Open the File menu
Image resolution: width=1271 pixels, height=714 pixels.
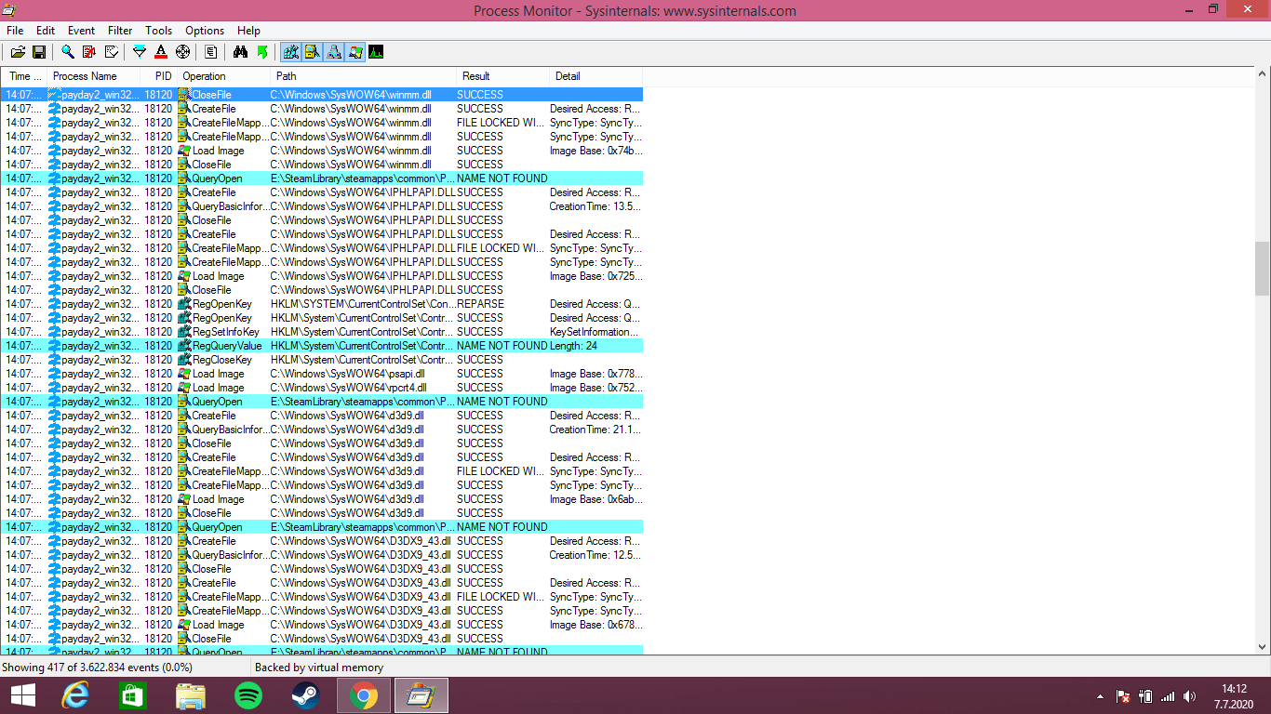pyautogui.click(x=15, y=31)
